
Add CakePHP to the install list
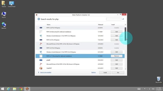pos(117,68)
